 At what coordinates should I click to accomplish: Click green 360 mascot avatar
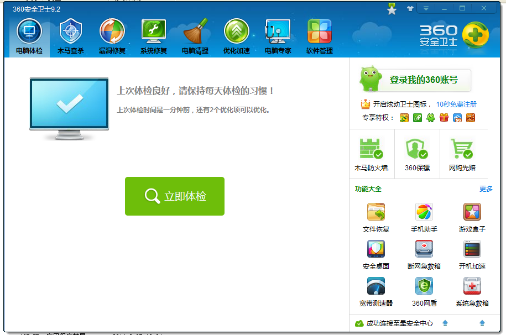pos(370,78)
